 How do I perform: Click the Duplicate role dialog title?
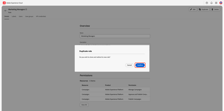pyautogui.click(x=86, y=51)
